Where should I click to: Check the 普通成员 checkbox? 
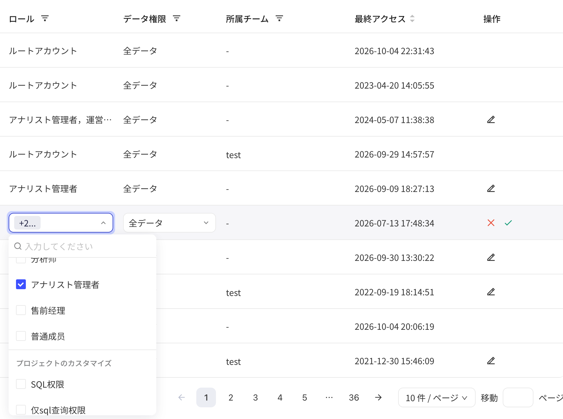click(x=21, y=336)
